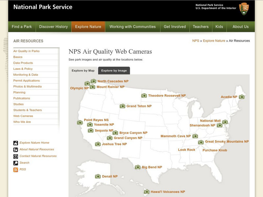Viewport: 263px width, 197px height.
Task: Select the Explore by Map tab
Action: click(x=83, y=71)
